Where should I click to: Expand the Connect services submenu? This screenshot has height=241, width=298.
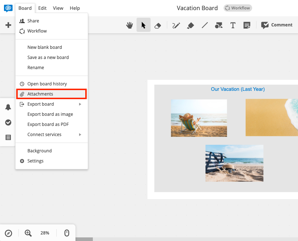(45, 134)
